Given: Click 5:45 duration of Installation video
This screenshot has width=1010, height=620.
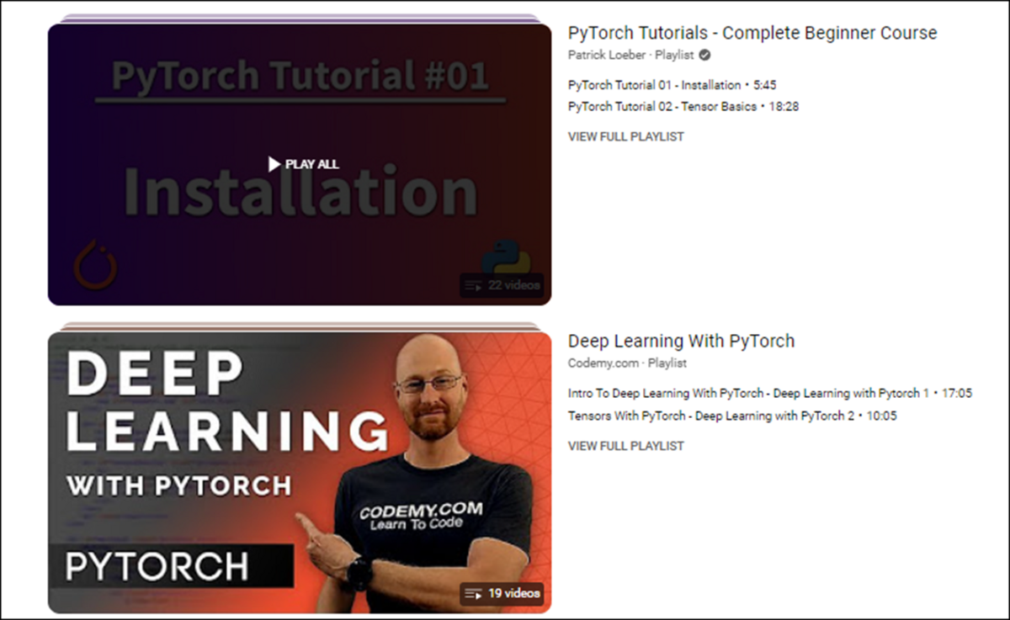Looking at the screenshot, I should point(765,85).
